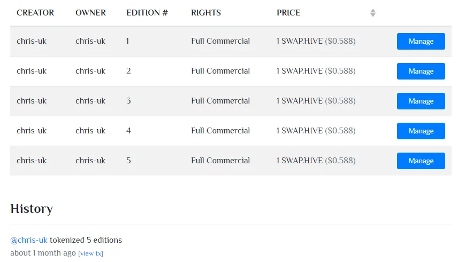473x262 pixels.
Task: Sort table by the PRICE column header
Action: pos(288,13)
